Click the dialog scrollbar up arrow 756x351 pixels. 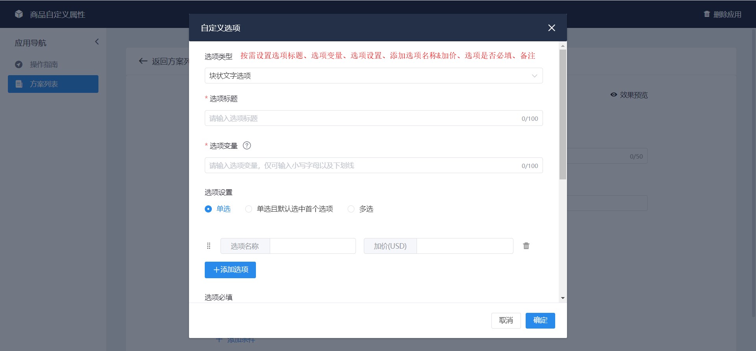pos(563,46)
